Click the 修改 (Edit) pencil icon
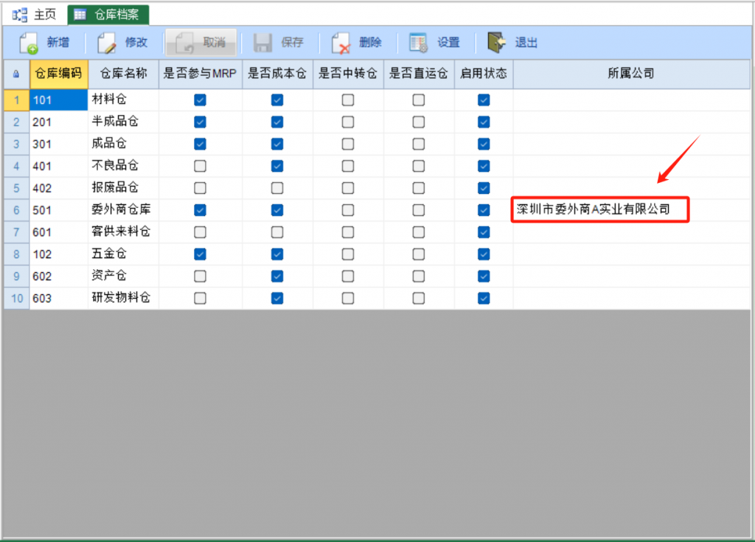This screenshot has width=755, height=542. point(108,43)
